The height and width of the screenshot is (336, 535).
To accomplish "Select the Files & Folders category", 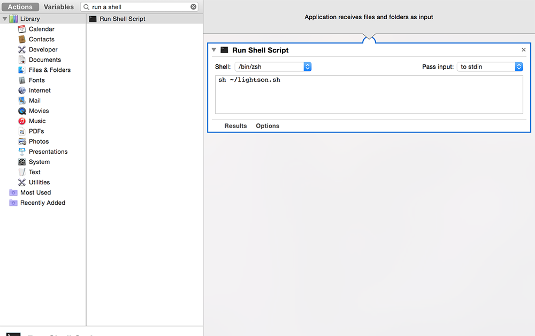I will click(50, 70).
